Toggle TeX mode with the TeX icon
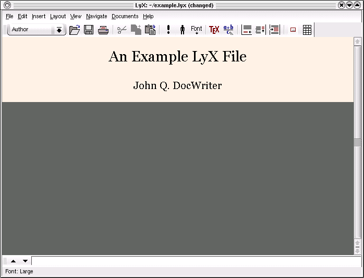Screen dimensions: 364x278 (214, 30)
